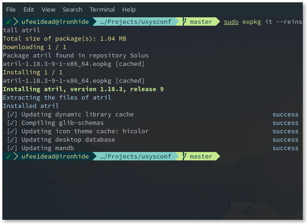Click the master branch label in the bottom prompt

[x=201, y=157]
